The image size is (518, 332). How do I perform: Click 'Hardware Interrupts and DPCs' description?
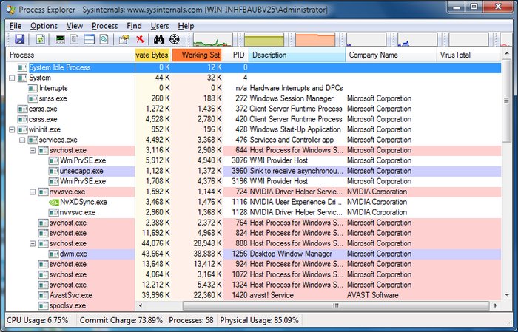point(296,88)
